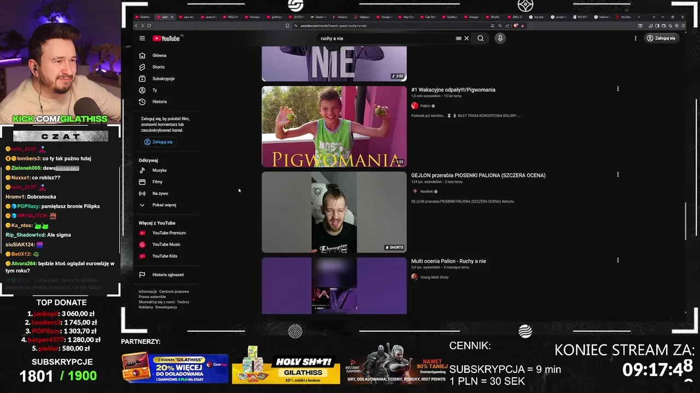Open Filmy under Odkrywaj
The image size is (700, 393).
click(157, 182)
